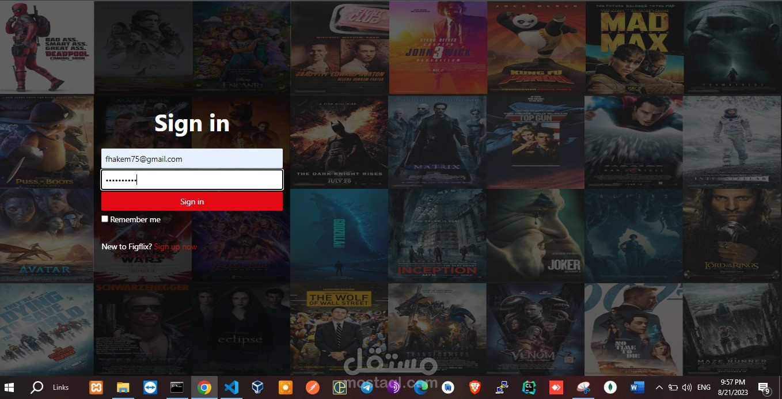Open Visual Studio Code from taskbar

click(231, 387)
